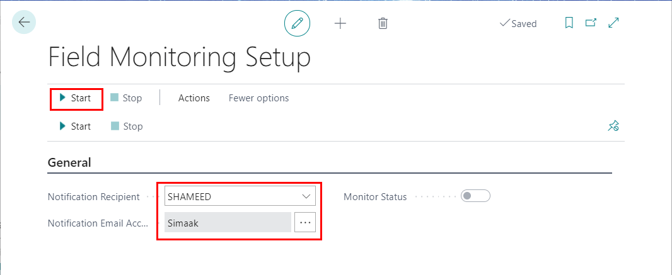This screenshot has height=275, width=672.
Task: Click Stop in the top action row
Action: coord(126,98)
